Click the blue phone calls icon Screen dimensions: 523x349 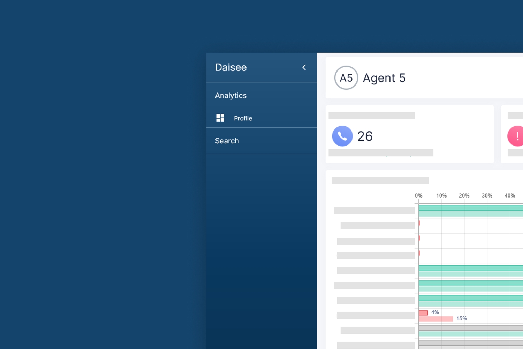coord(342,136)
